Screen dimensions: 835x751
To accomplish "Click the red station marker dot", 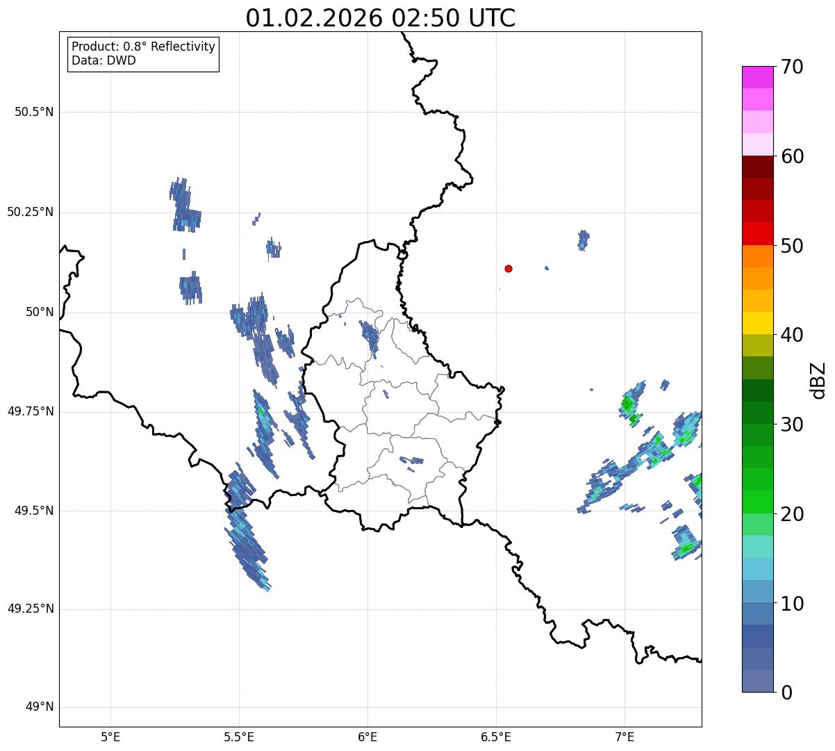I will click(x=509, y=269).
